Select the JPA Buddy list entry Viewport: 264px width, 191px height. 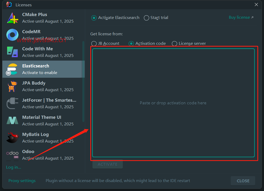coord(44,86)
